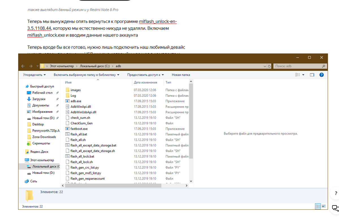Image resolution: width=339 pixels, height=221 pixels.
Task: Create a folder with Новая папка
Action: coord(181,75)
